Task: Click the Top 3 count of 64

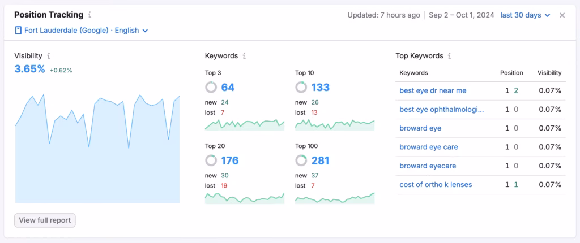Action: point(228,87)
